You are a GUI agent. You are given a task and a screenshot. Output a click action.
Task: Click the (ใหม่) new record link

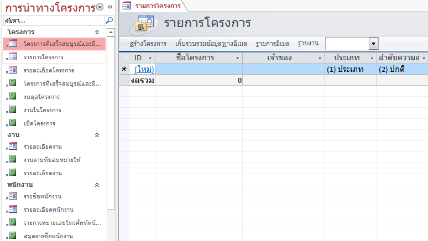[144, 69]
